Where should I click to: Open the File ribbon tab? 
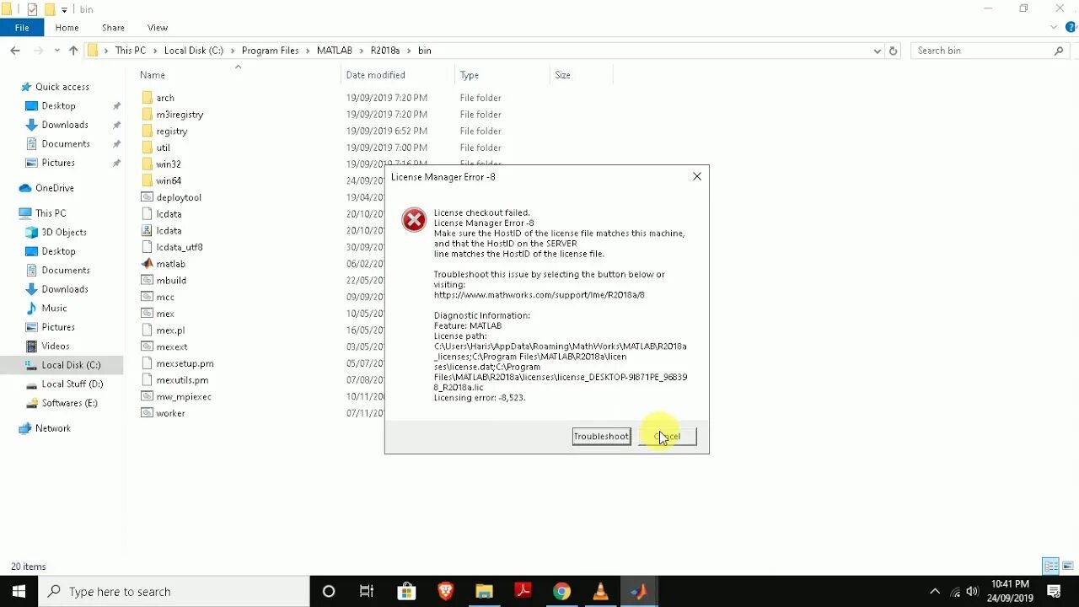22,28
